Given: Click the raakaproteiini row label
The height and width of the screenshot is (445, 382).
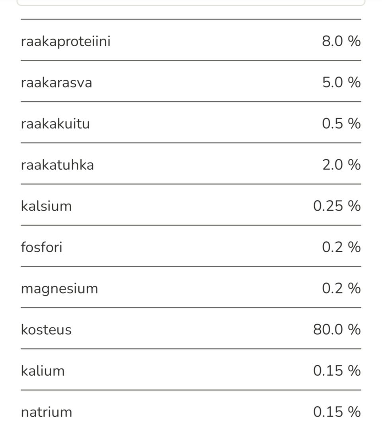Looking at the screenshot, I should (x=66, y=41).
